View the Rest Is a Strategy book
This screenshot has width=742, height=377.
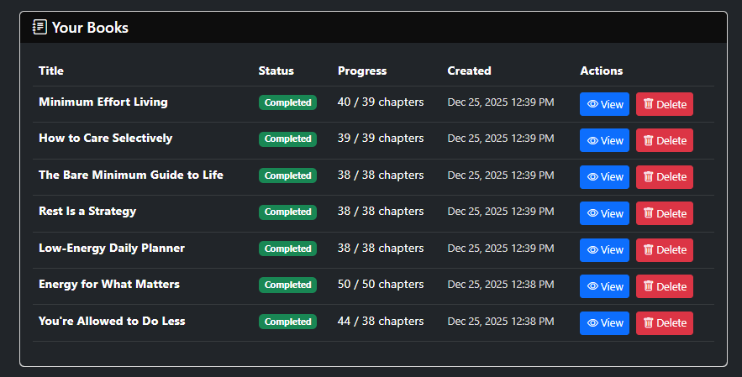point(604,213)
